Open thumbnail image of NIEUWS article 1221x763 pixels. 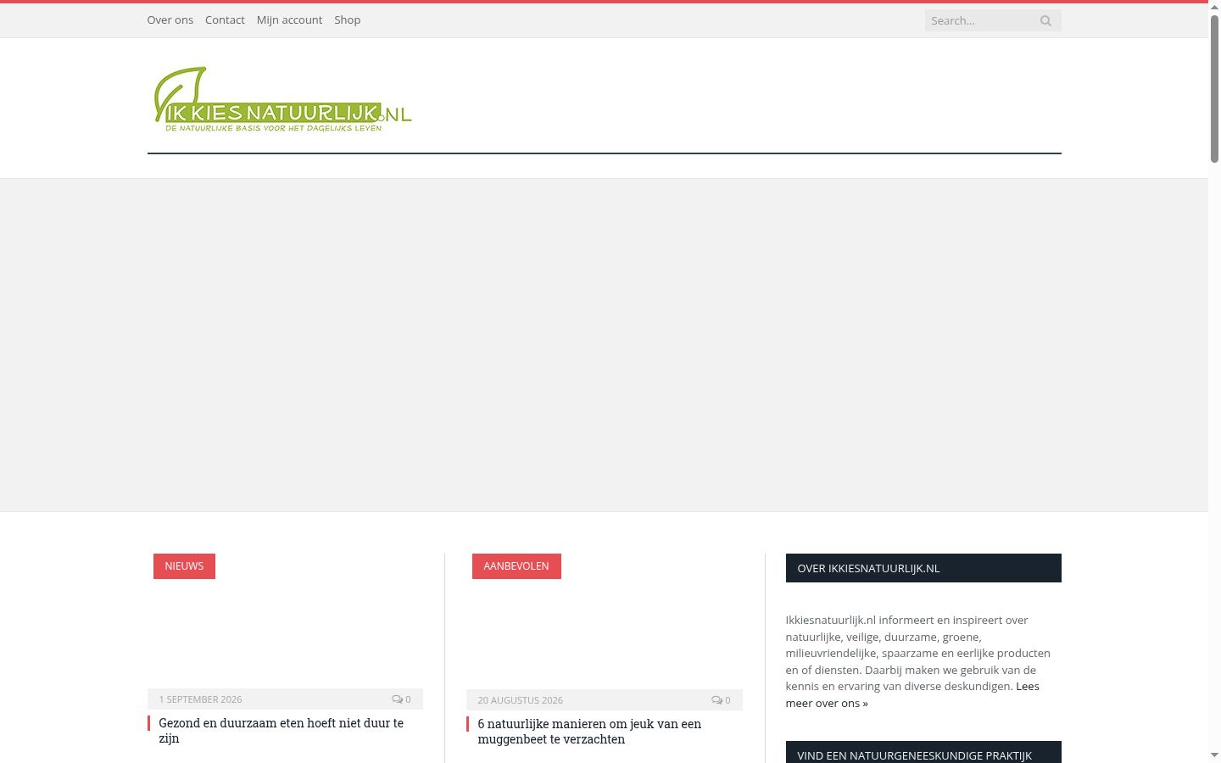pos(285,621)
